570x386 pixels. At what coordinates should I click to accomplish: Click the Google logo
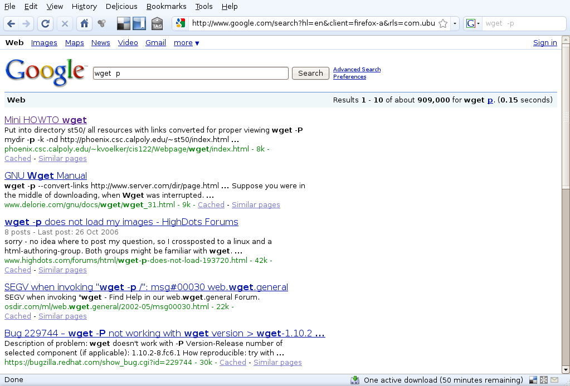click(x=46, y=73)
